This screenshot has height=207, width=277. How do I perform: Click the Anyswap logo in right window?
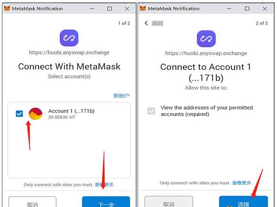pos(206,39)
